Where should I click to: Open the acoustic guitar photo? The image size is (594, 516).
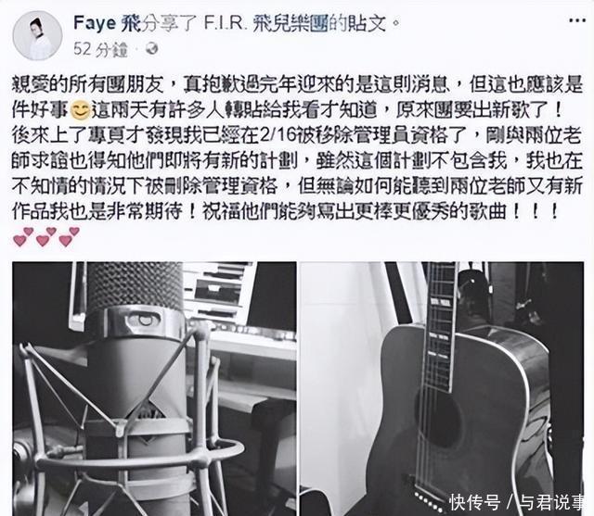[x=442, y=388]
